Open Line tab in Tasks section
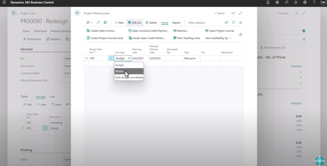Viewport: 327px width, 166px height. (52, 97)
